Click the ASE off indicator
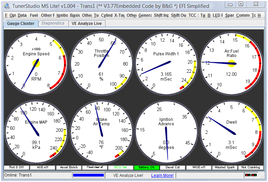 [43, 167]
